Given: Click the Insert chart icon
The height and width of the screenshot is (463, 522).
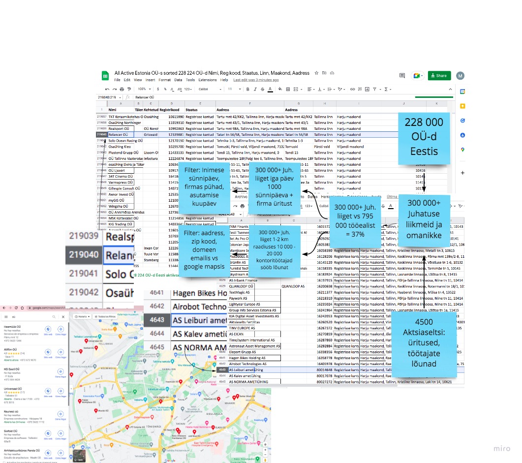Looking at the screenshot, I should 367,89.
